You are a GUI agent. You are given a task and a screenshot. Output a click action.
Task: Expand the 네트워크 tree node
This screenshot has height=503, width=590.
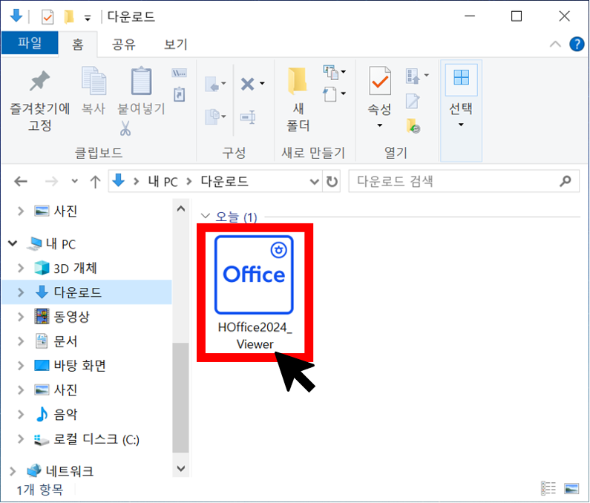coord(13,471)
